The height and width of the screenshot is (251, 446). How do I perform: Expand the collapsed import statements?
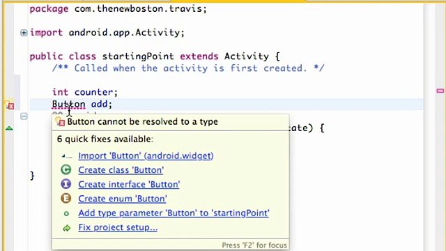pos(24,33)
